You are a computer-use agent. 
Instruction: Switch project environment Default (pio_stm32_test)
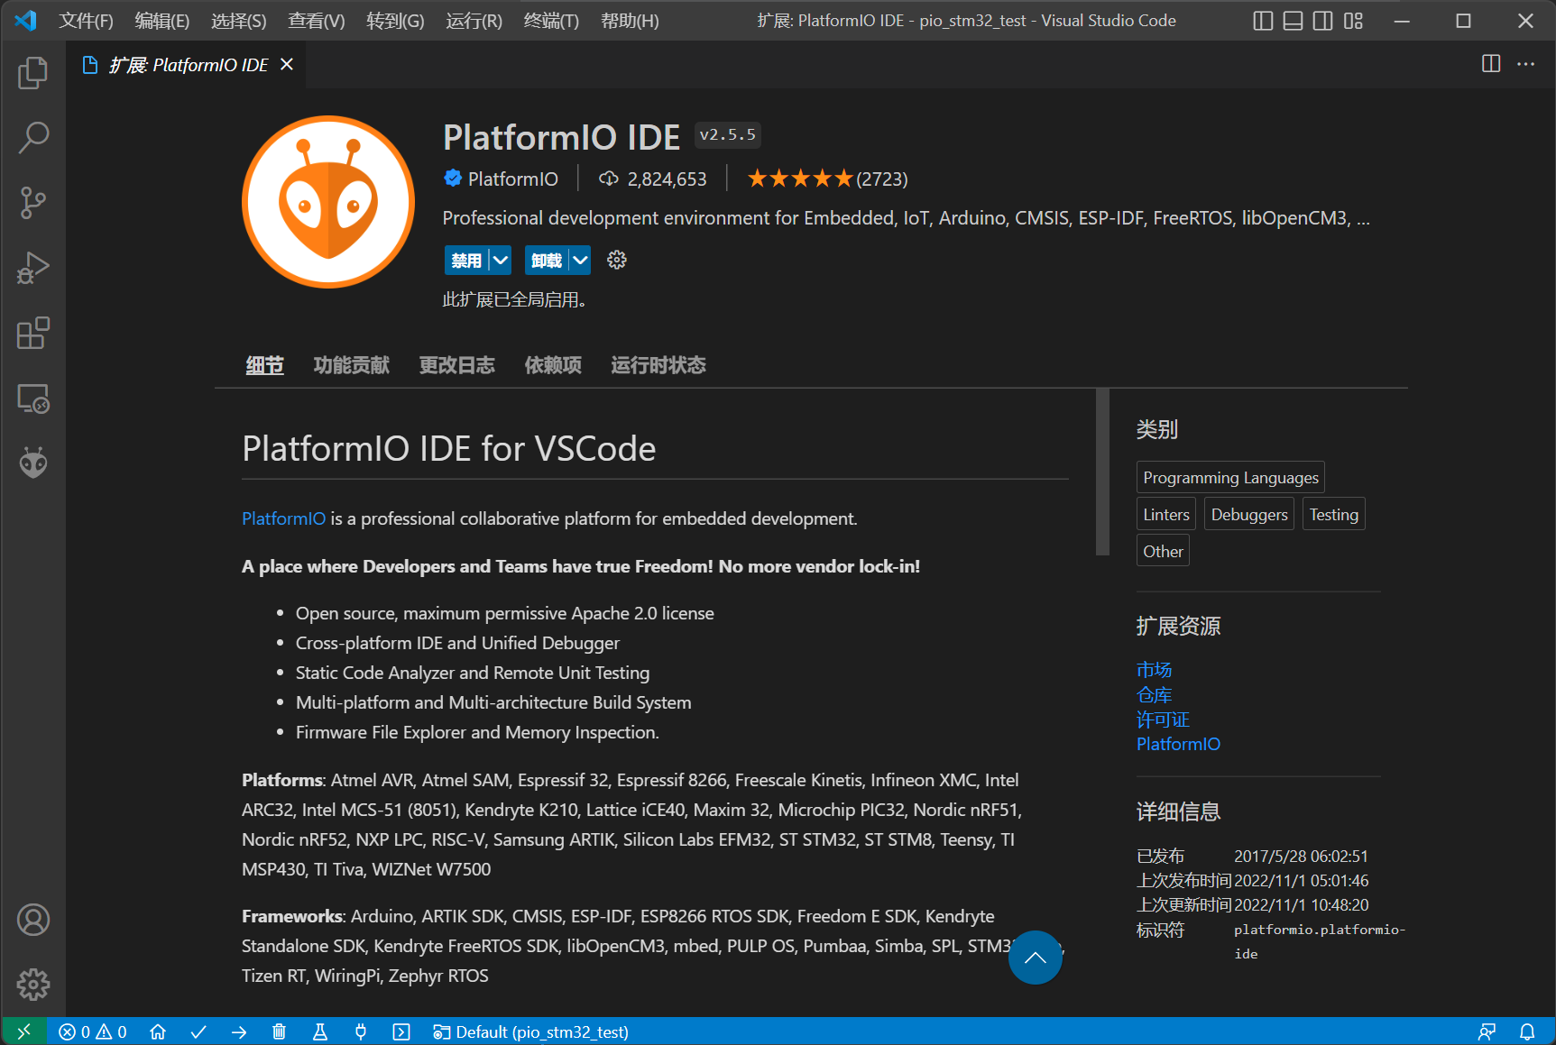(x=530, y=1031)
